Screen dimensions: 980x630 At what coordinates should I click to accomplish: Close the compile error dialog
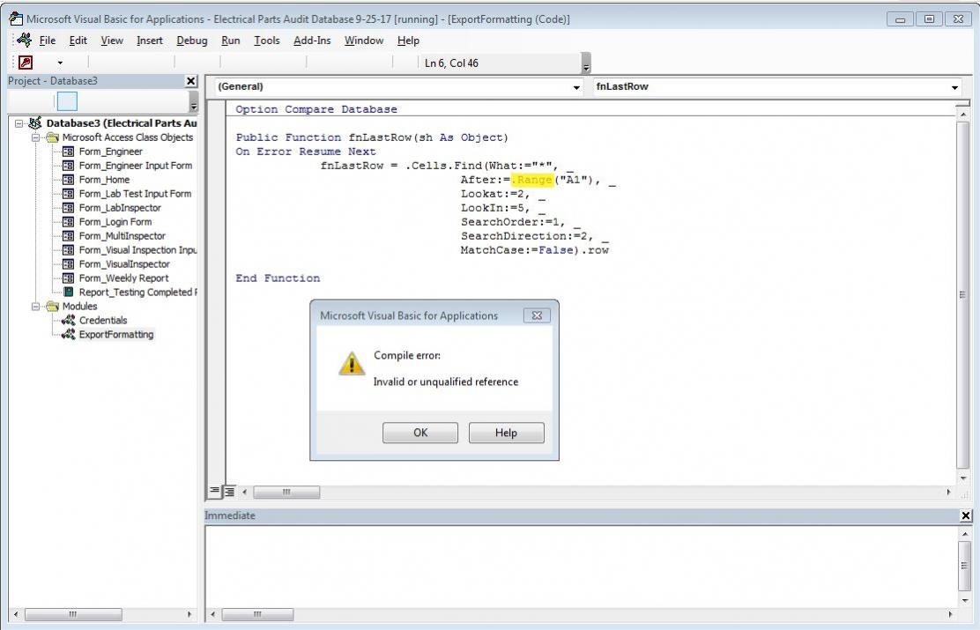537,315
